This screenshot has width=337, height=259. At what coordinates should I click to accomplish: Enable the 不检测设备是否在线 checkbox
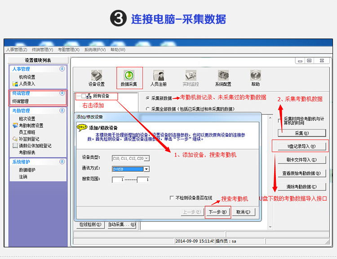[172, 198]
